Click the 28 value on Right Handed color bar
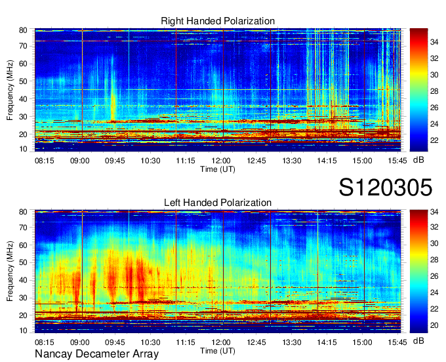Viewport: 446px width, 362px height. (434, 91)
